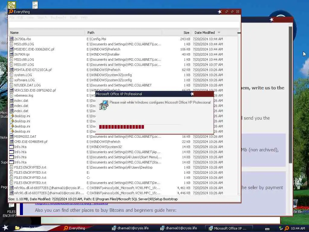
Task: Click the 4,446 KB size cell
Action: click(184, 193)
